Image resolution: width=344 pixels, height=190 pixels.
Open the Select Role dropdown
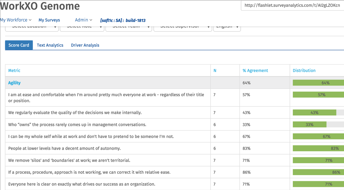click(82, 27)
